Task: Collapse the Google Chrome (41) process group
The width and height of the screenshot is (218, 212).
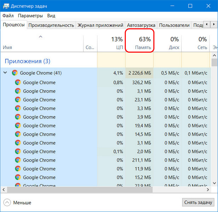Action: (5, 72)
